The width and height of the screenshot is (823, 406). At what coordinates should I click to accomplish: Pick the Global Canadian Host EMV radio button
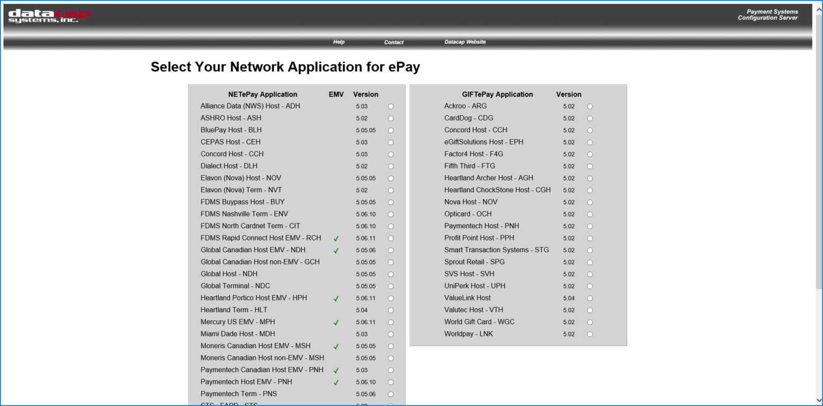coord(391,250)
